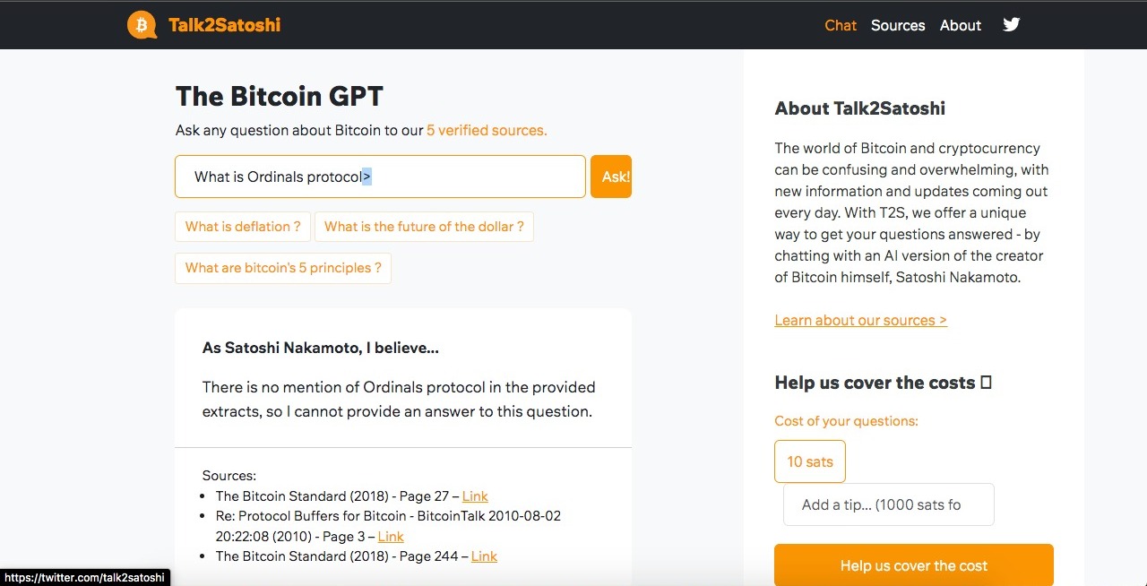
Task: Go to the Sources nav item
Action: [897, 25]
